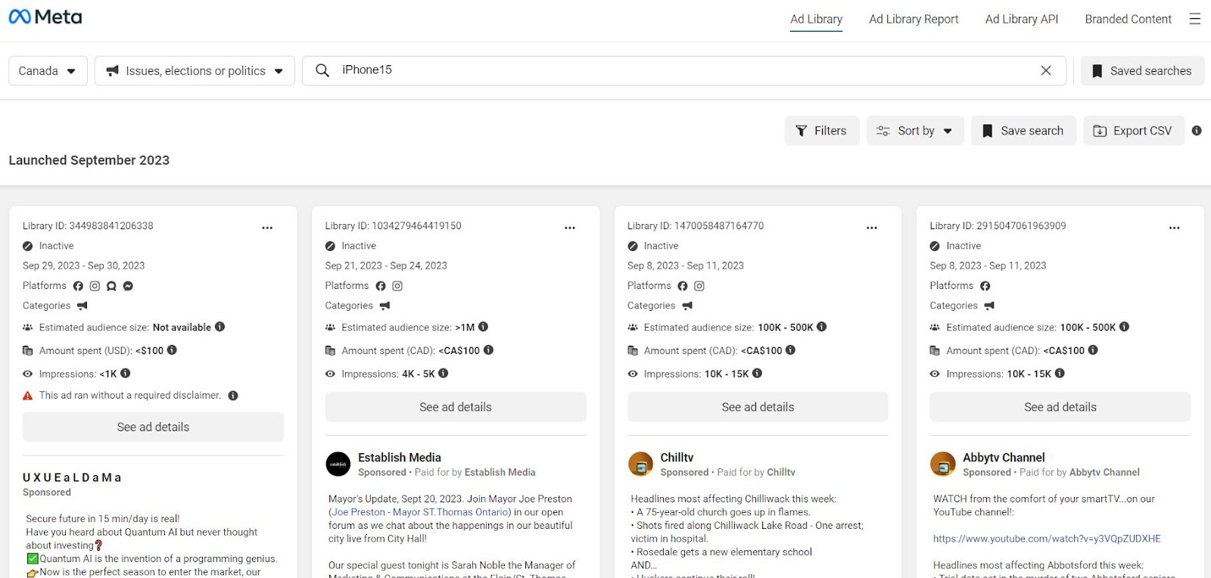Click advertiser name UXUEaLDaMa
The image size is (1211, 578).
pyautogui.click(x=72, y=478)
